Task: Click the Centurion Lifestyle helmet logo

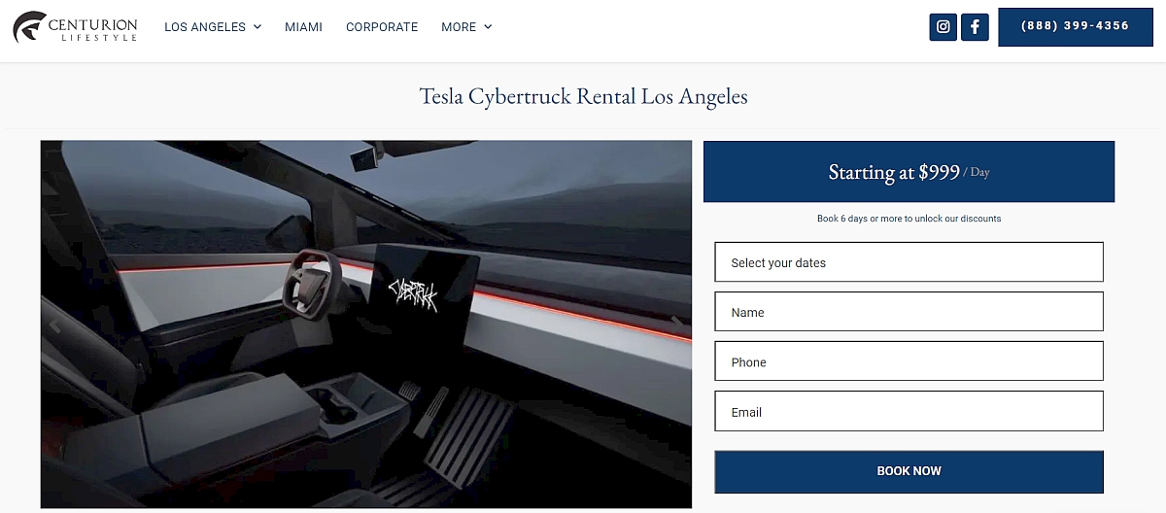Action: [28, 27]
